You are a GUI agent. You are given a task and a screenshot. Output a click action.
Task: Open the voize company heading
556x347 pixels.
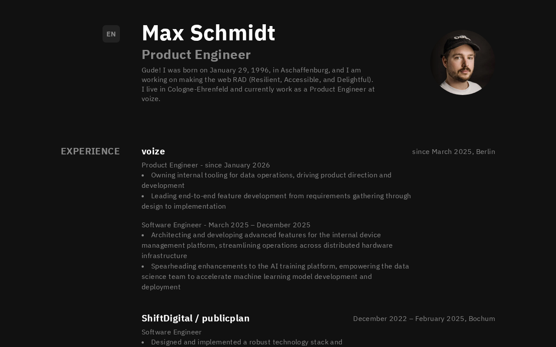[153, 151]
